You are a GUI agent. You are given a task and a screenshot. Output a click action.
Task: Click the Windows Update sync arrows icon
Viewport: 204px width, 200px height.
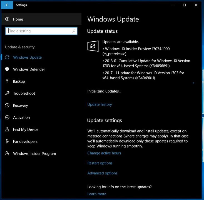point(7,57)
